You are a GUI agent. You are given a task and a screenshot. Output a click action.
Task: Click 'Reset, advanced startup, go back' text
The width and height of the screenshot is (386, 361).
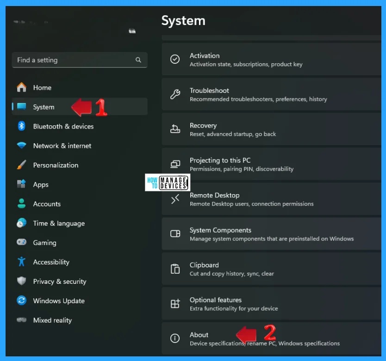(x=233, y=134)
